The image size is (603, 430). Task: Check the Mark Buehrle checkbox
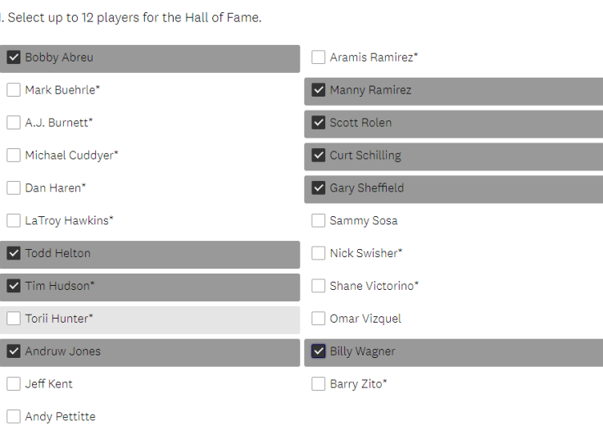tap(14, 90)
